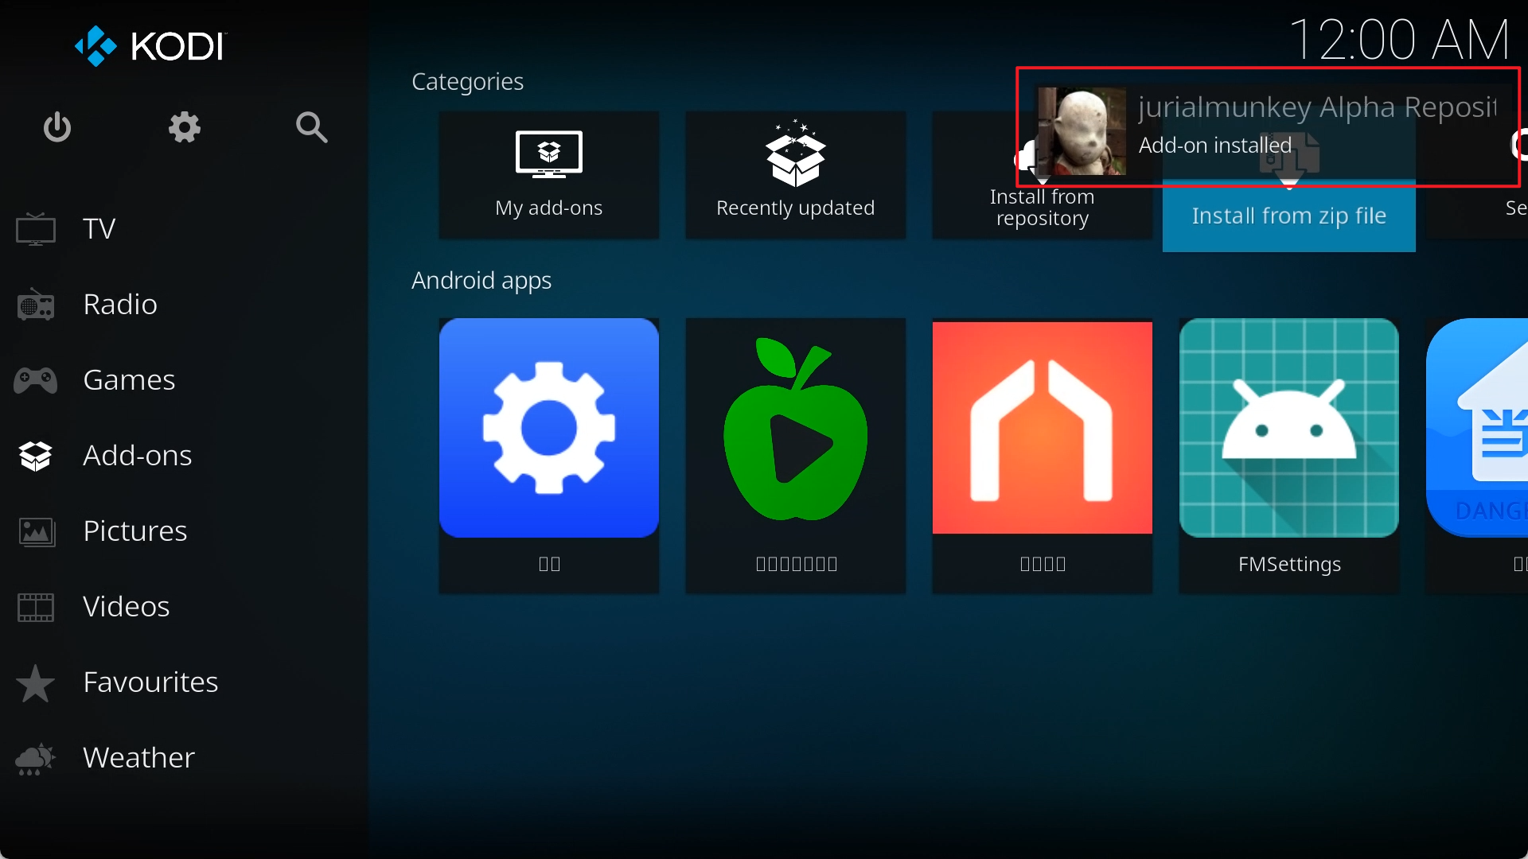Image resolution: width=1528 pixels, height=859 pixels.
Task: Click the Android apps heading
Action: click(x=481, y=281)
